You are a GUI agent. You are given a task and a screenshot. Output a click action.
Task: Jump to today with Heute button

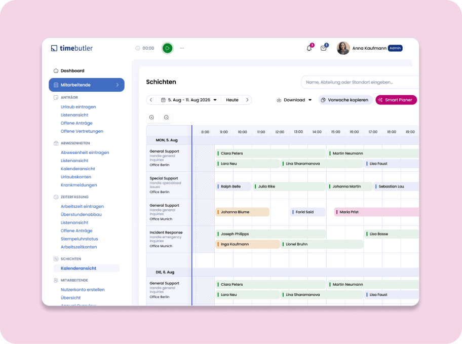[232, 100]
